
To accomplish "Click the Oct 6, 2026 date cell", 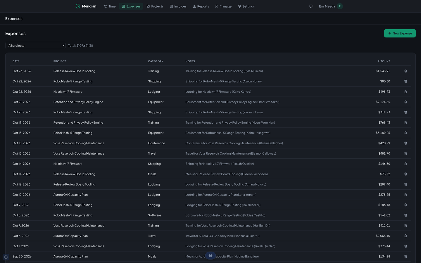I will pos(21,236).
